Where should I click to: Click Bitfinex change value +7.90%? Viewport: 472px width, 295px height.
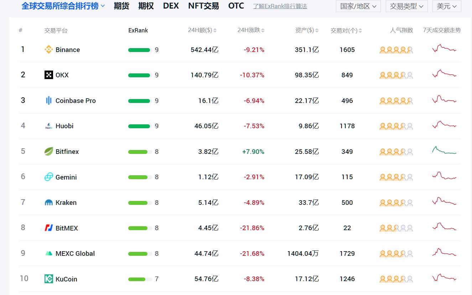tap(253, 151)
